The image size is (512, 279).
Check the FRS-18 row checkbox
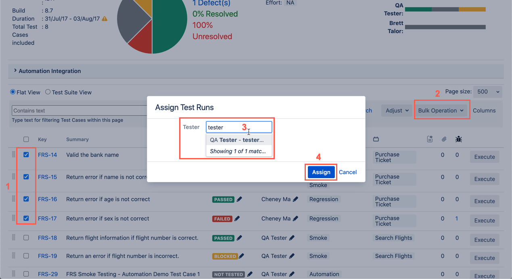[x=26, y=238]
